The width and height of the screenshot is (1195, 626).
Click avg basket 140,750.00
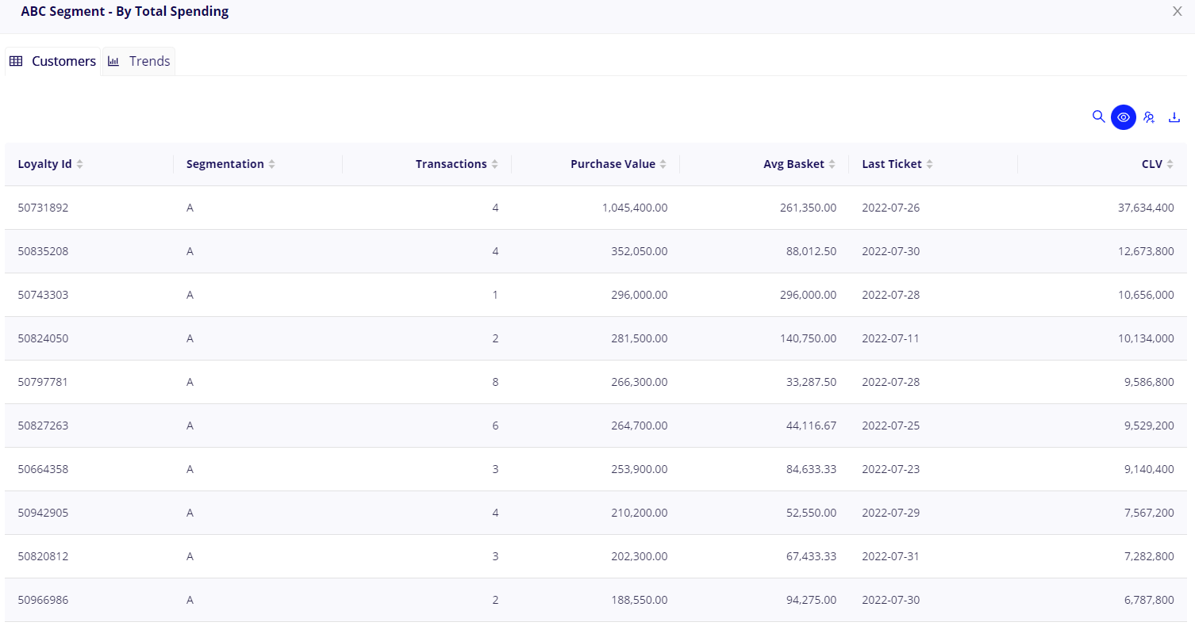tap(807, 338)
